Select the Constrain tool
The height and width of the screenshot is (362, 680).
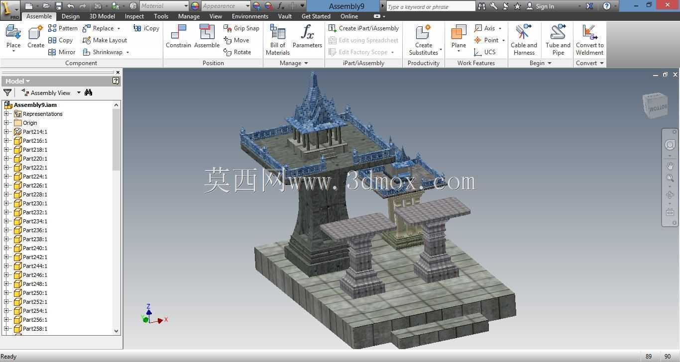point(178,37)
